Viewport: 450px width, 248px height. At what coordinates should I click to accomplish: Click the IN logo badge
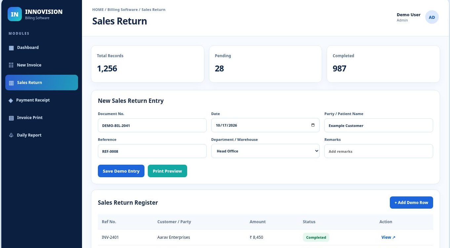coord(15,14)
